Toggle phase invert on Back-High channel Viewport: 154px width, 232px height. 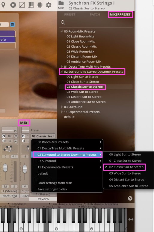point(16,136)
